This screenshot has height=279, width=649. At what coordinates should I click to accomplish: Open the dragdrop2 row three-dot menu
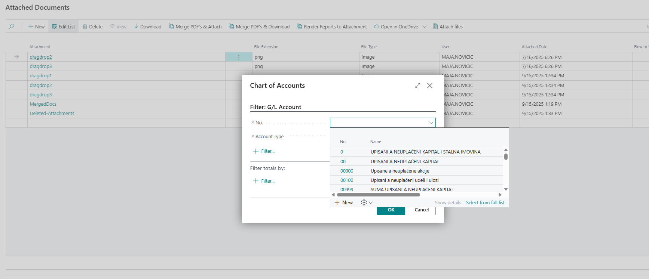tap(239, 57)
